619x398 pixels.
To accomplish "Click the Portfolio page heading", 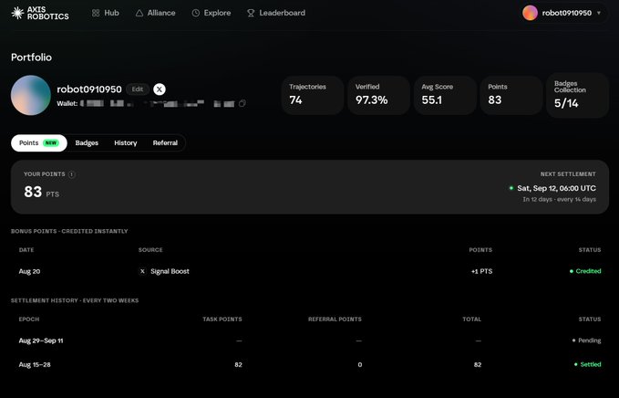I will click(31, 58).
